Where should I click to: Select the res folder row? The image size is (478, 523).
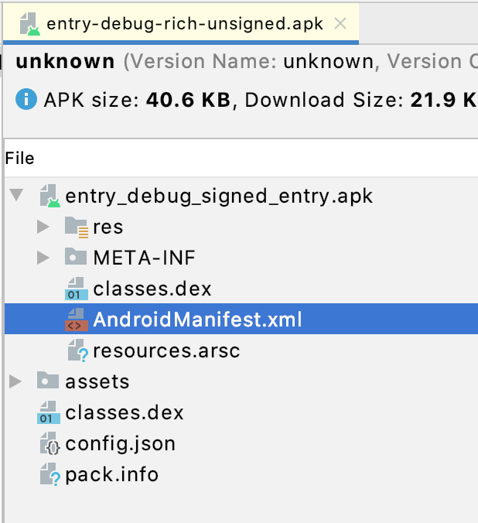coord(241,227)
